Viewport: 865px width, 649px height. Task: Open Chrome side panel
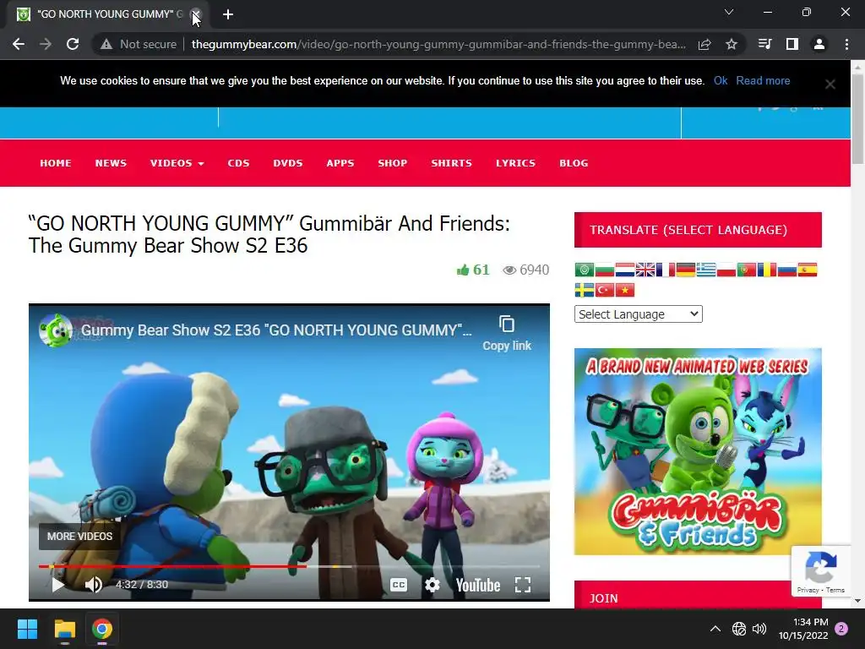pos(792,44)
